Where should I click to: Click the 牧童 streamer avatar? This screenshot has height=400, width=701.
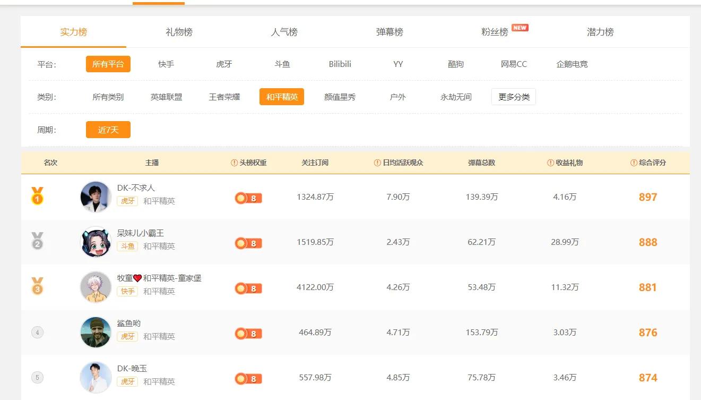(96, 287)
